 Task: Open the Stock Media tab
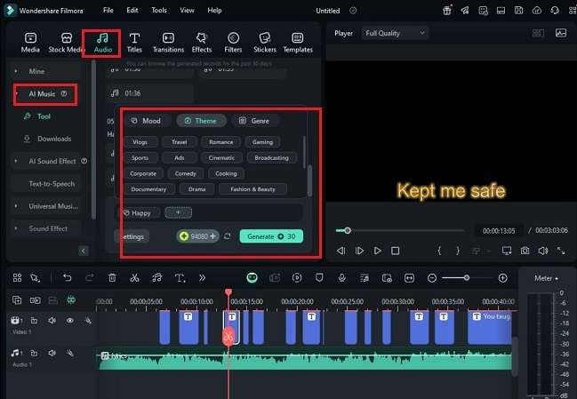coord(66,43)
